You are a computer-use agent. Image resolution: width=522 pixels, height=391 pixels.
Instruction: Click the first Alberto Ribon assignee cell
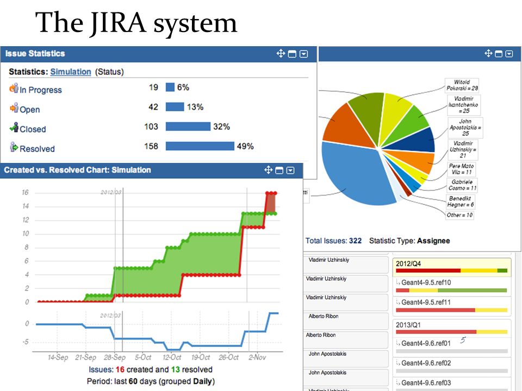[x=346, y=321]
